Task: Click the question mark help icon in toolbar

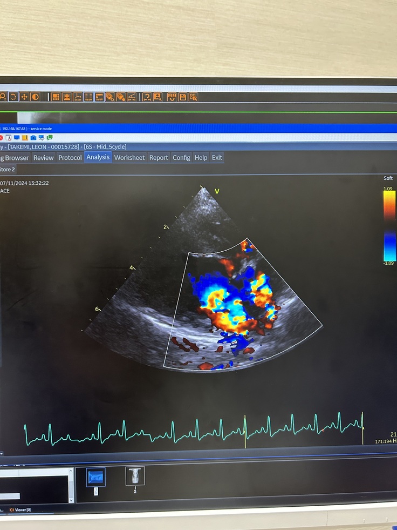Action: (x=146, y=97)
